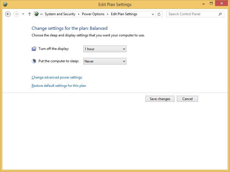This screenshot has width=230, height=172.
Task: Click heading 'Change settings for the plan: Balanced'
Action: tap(70, 28)
